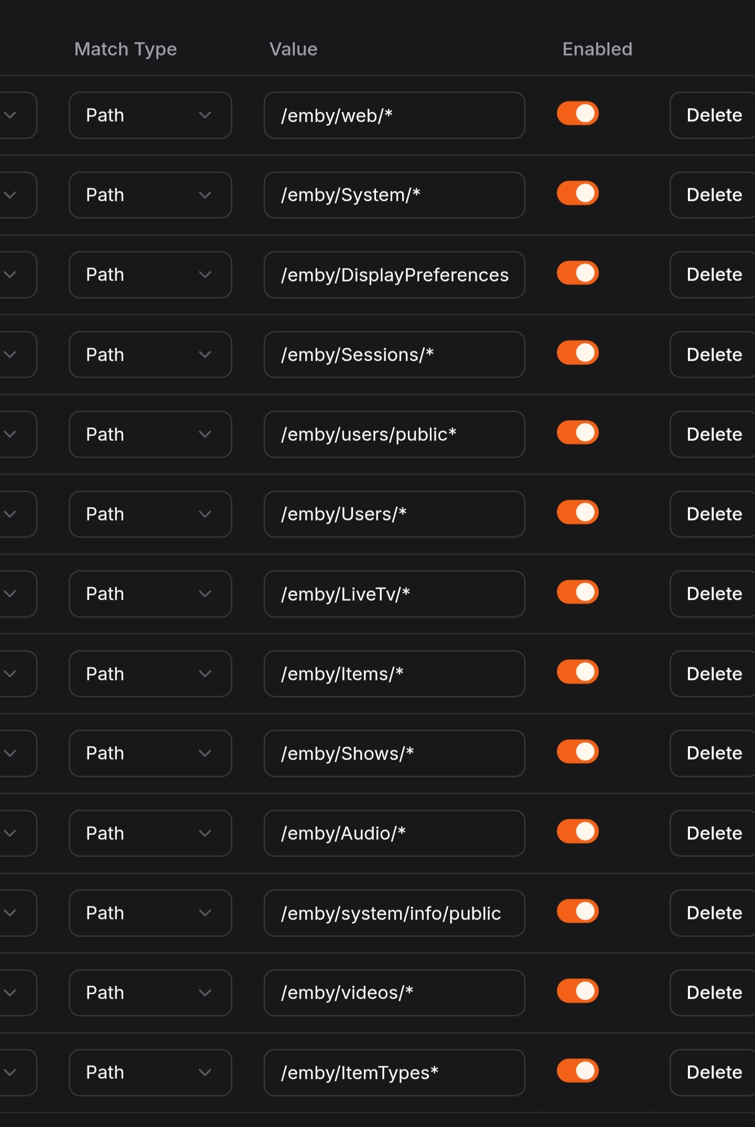The image size is (755, 1127).
Task: Turn off the /emby/Sessions/* rule switch
Action: 578,353
